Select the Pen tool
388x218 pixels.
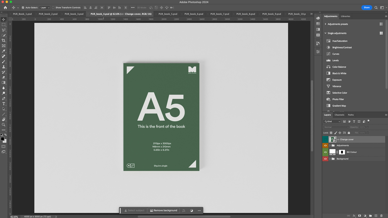(3, 98)
